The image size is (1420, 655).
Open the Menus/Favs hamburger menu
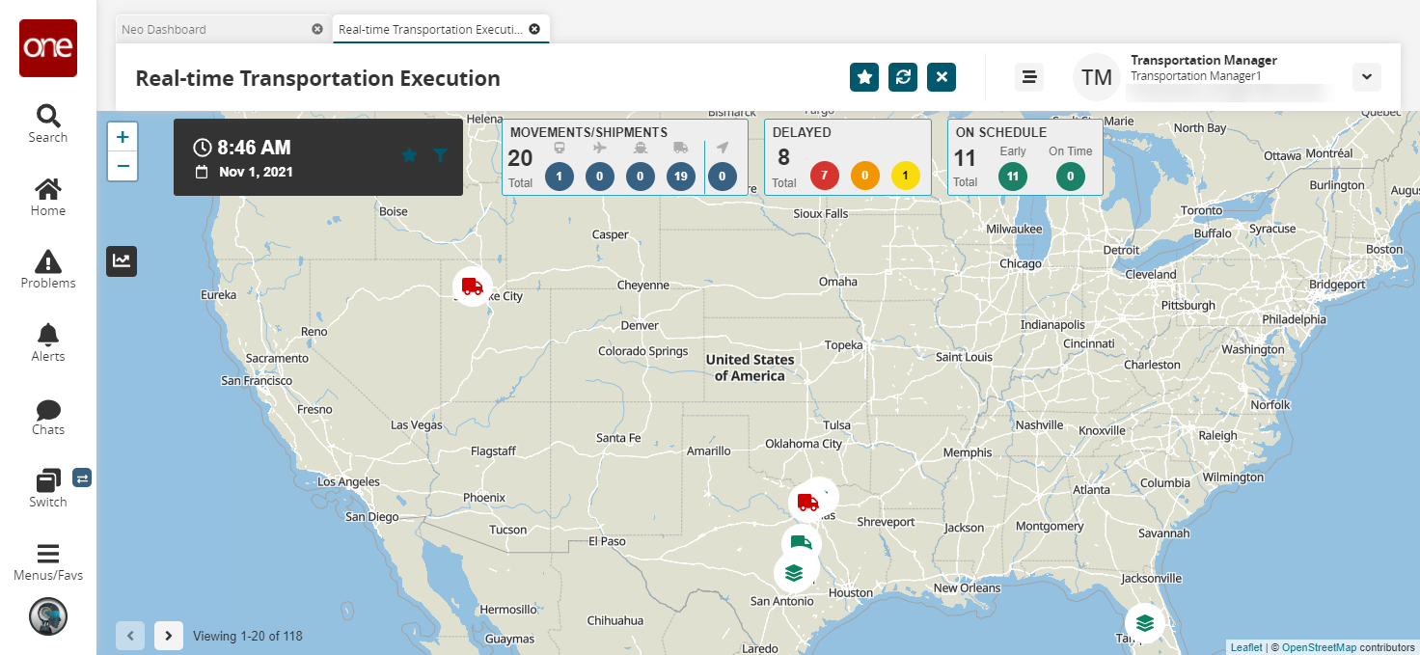coord(47,561)
